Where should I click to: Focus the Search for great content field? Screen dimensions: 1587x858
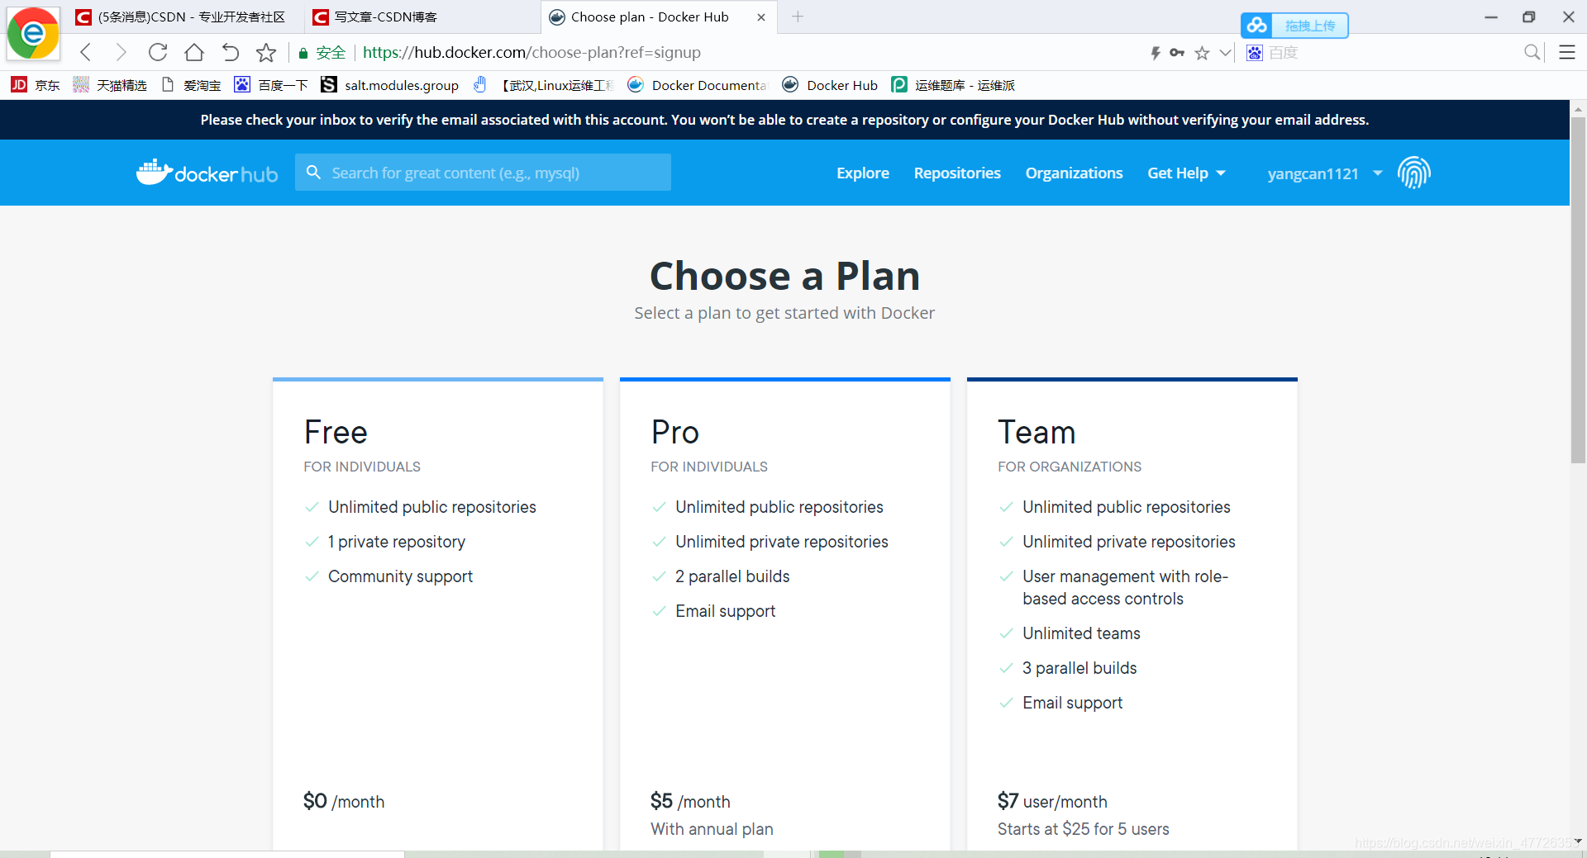483,173
